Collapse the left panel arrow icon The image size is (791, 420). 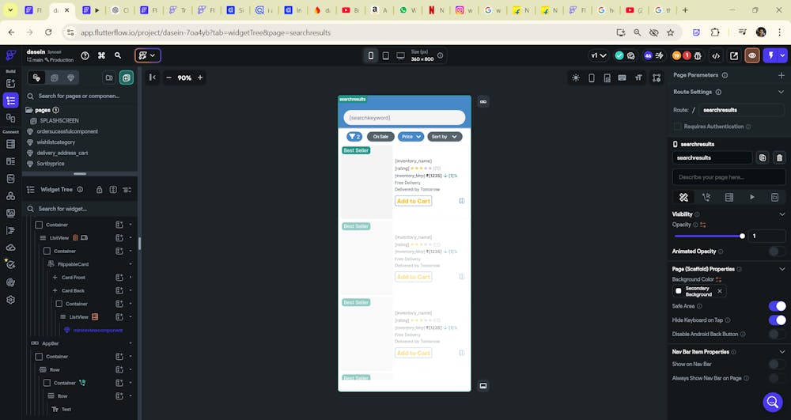(x=153, y=78)
